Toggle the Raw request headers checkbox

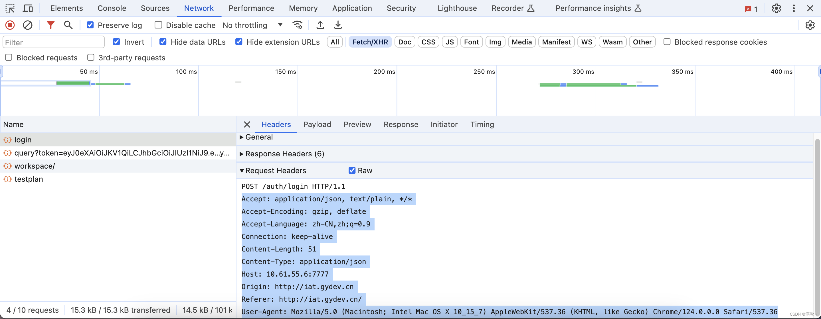click(352, 170)
